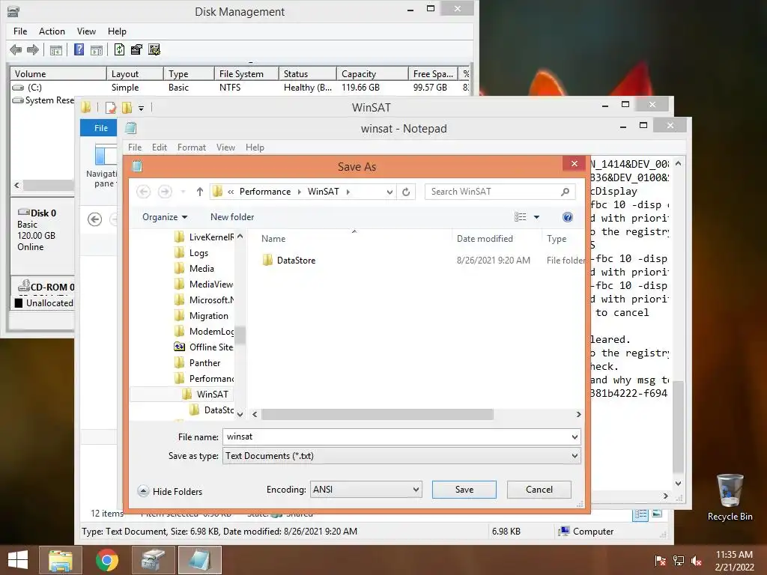The height and width of the screenshot is (575, 767).
Task: Select Logs folder in tree
Action: [x=198, y=253]
